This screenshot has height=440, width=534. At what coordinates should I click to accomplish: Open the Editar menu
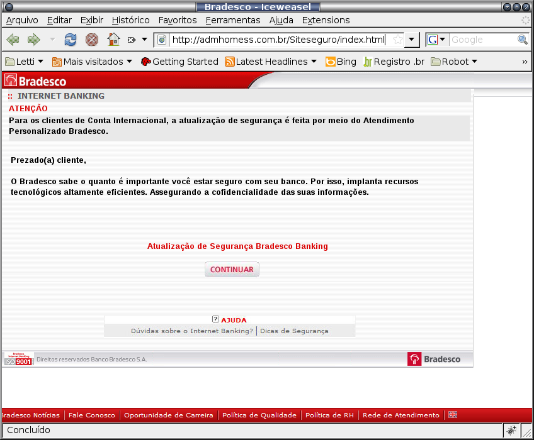point(59,20)
